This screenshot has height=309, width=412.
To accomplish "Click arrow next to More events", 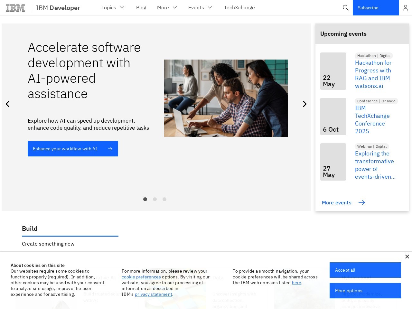I will click(x=362, y=202).
